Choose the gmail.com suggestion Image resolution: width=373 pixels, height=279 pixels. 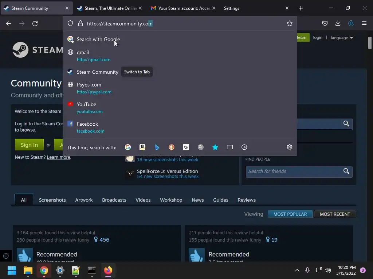click(x=180, y=56)
